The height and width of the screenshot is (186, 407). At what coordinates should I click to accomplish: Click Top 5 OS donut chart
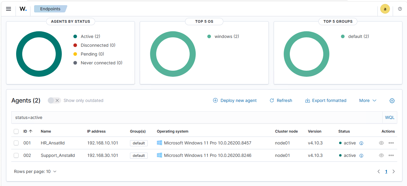(173, 54)
